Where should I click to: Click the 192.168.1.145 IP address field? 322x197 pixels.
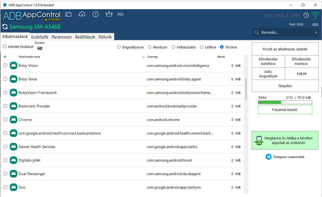pyautogui.click(x=282, y=15)
